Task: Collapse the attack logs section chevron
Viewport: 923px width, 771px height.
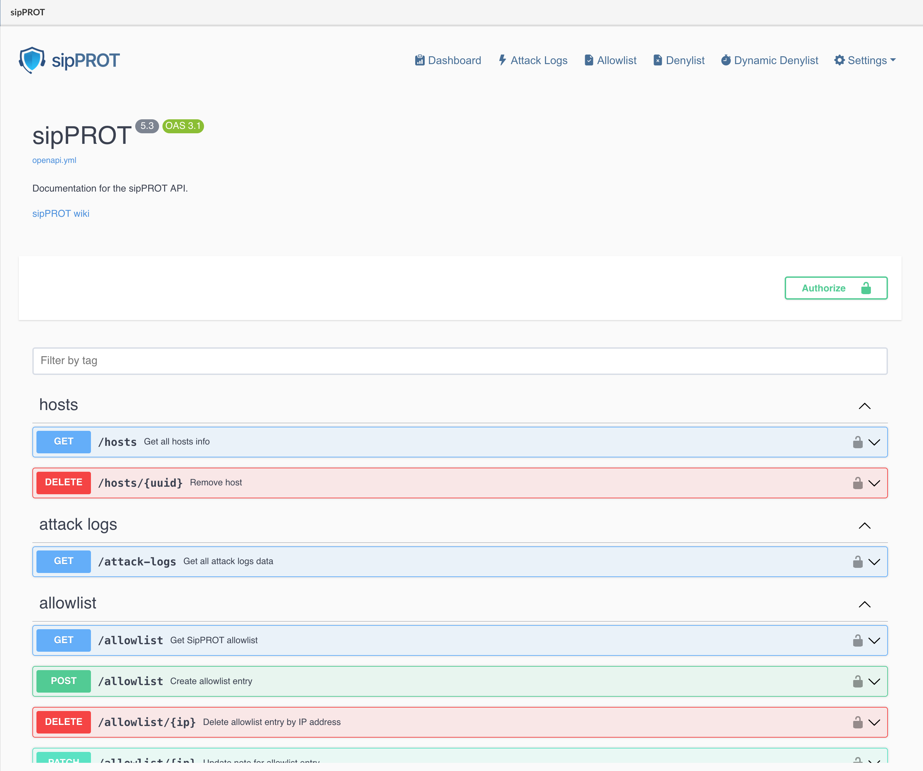Action: click(864, 525)
